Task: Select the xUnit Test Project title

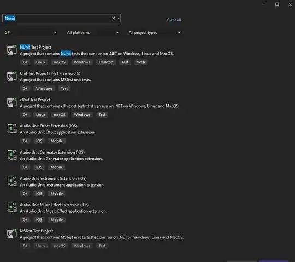Action: 35,100
